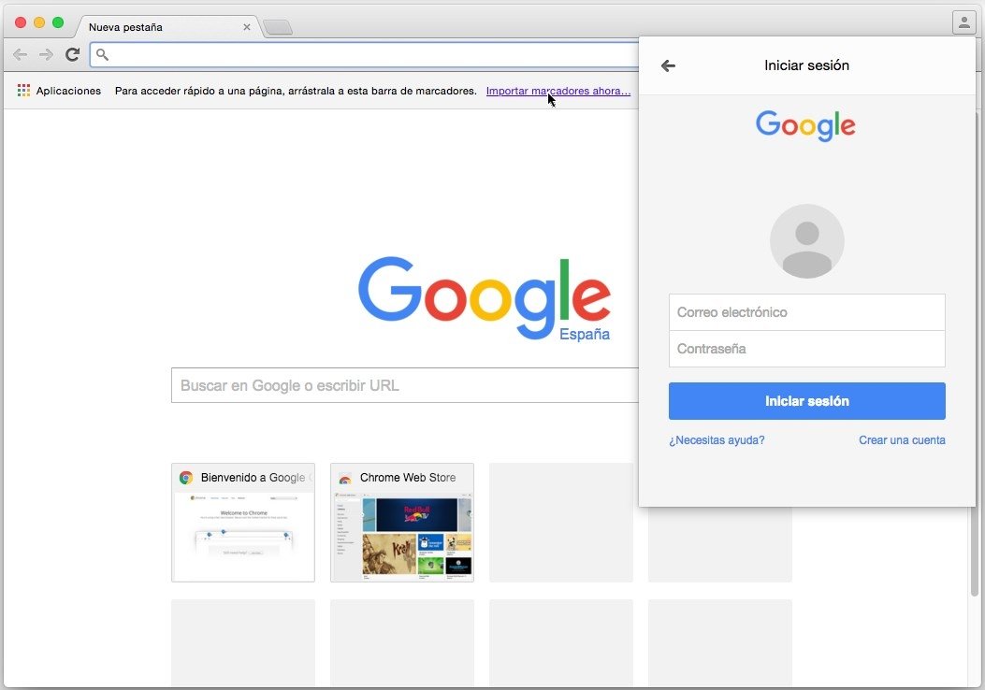
Task: Click the magnifier icon in the address bar
Action: [102, 54]
